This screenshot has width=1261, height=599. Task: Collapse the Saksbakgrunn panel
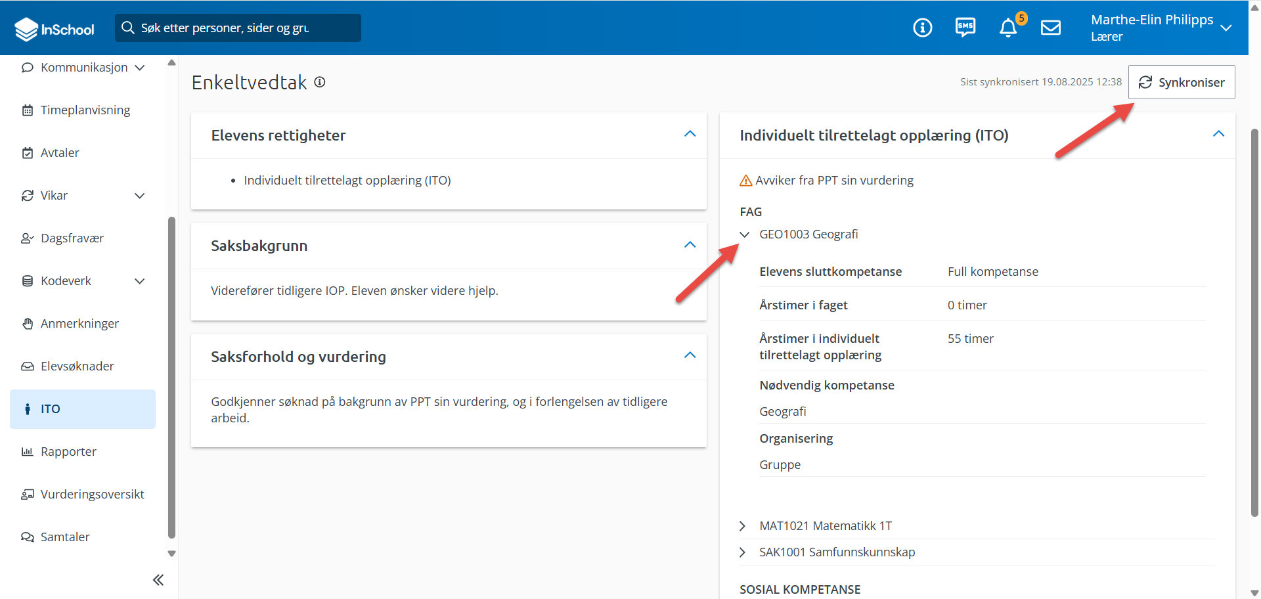click(690, 245)
